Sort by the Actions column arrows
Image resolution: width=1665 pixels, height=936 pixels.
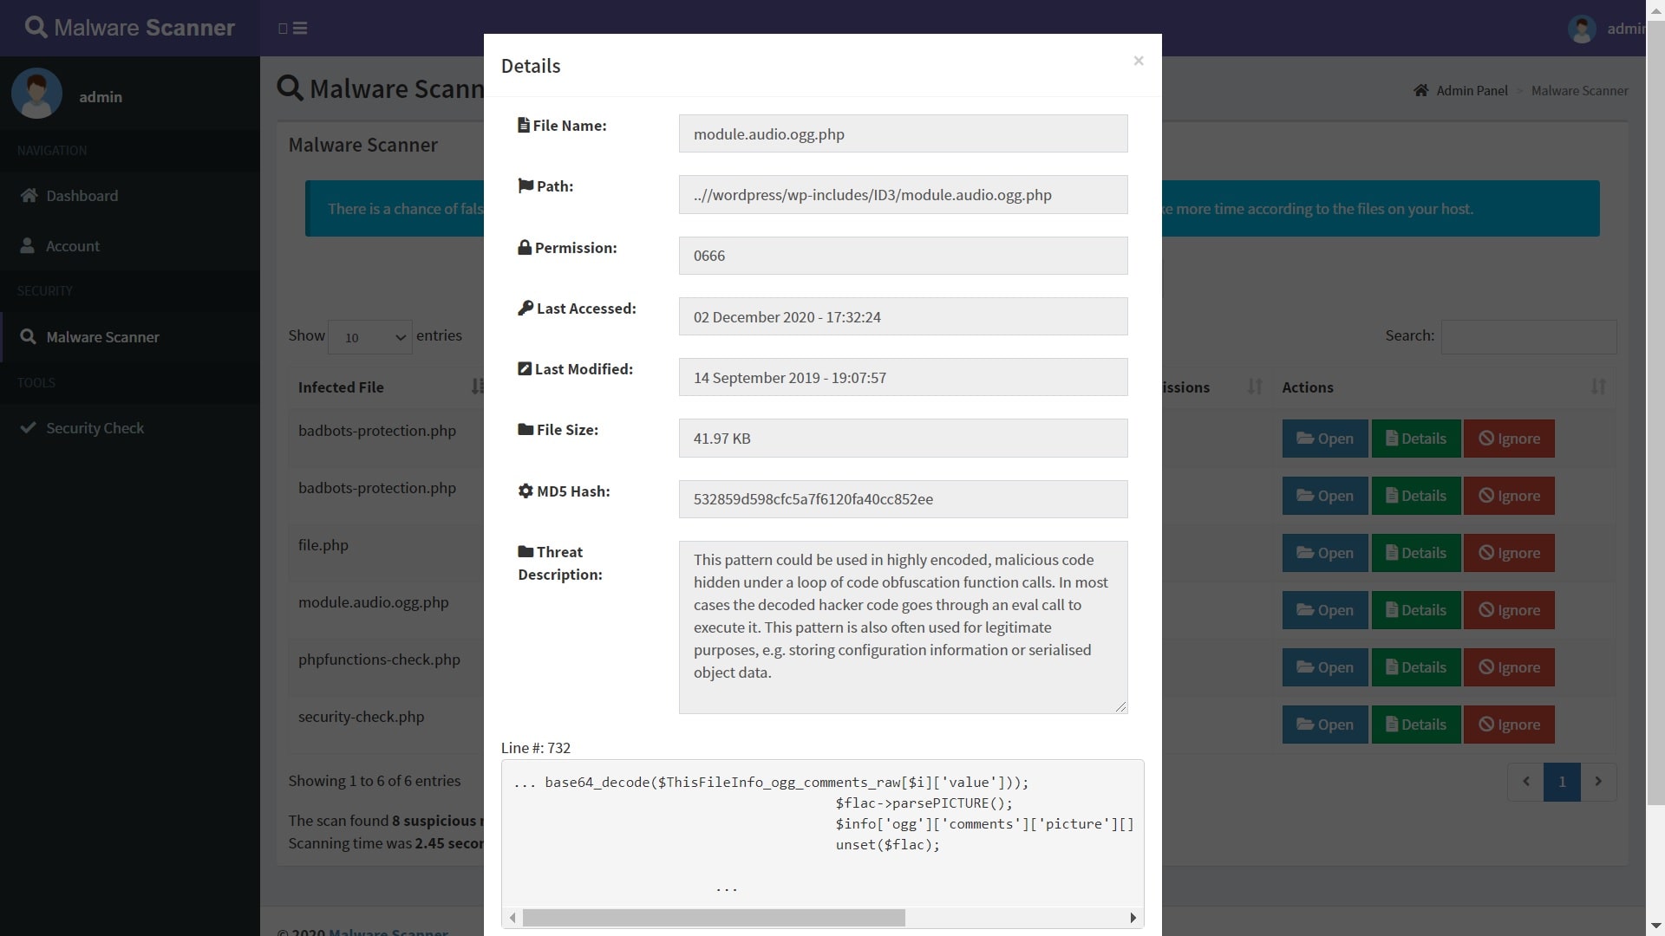1597,387
